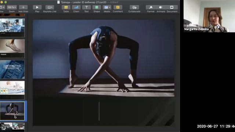Screen dimensions: 235x132
Task: Select the blue technology text slide thumbnail
Action: (12, 69)
